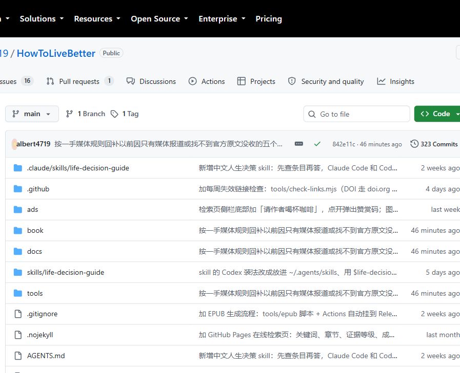
Task: Click the commit history clock icon
Action: pyautogui.click(x=414, y=144)
